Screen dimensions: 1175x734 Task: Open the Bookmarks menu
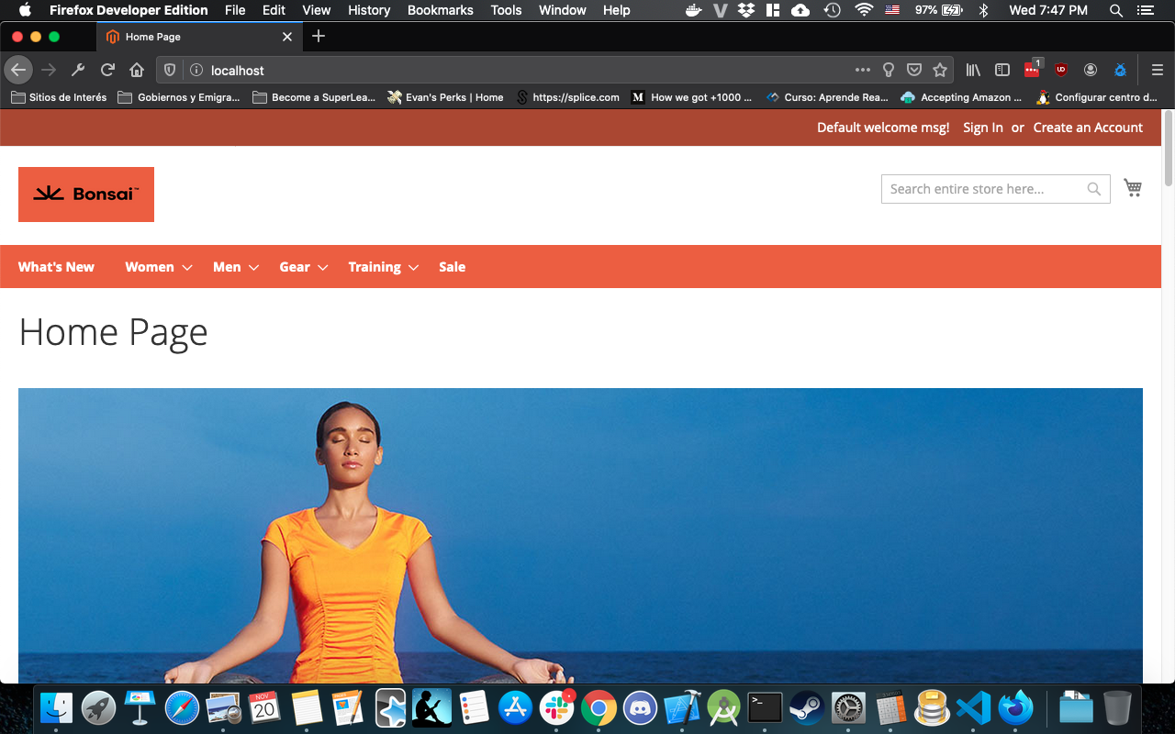(441, 10)
